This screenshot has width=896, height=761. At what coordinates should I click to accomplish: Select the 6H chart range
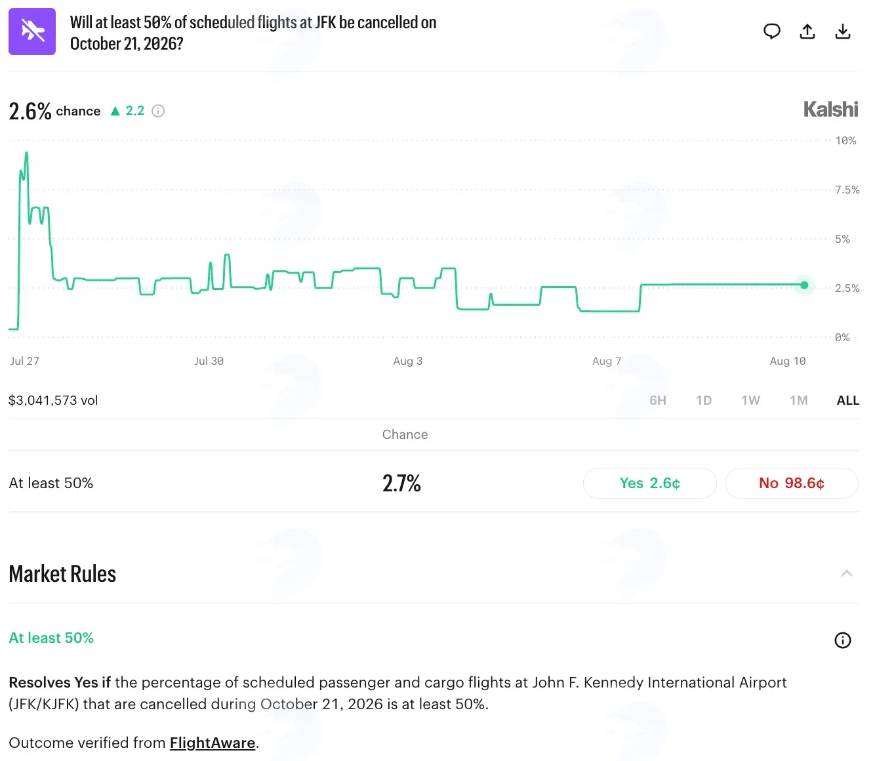click(658, 400)
